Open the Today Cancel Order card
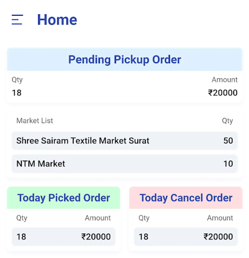 pos(186,198)
